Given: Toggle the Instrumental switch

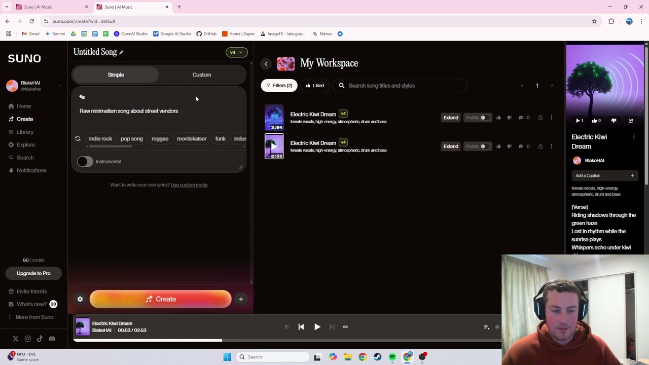Looking at the screenshot, I should coord(85,161).
